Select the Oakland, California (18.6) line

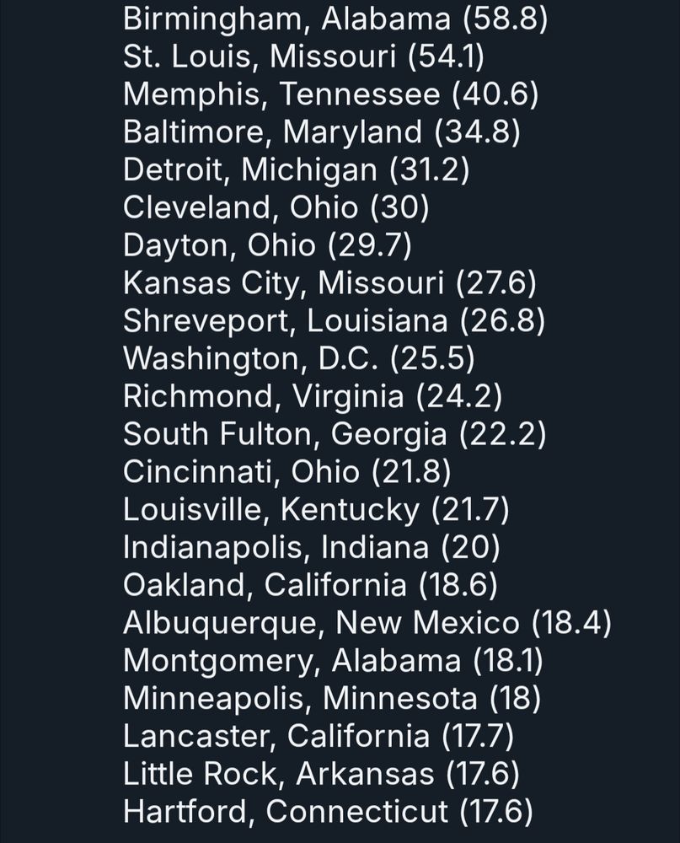point(310,585)
